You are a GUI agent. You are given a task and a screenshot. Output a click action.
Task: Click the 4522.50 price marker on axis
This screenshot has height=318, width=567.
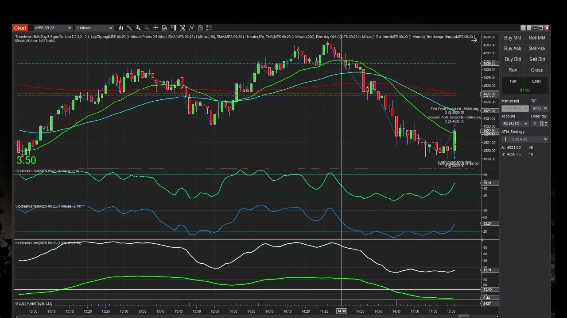[x=489, y=131]
